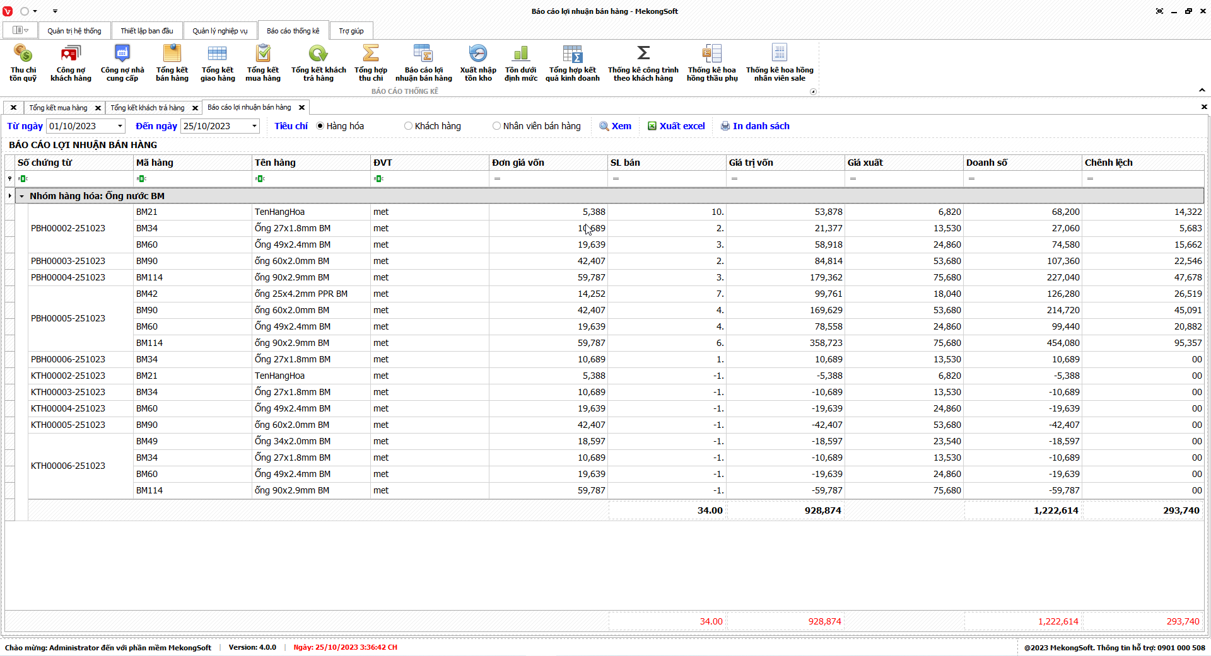This screenshot has height=656, width=1211.
Task: Click the In danh sách button
Action: tap(754, 126)
